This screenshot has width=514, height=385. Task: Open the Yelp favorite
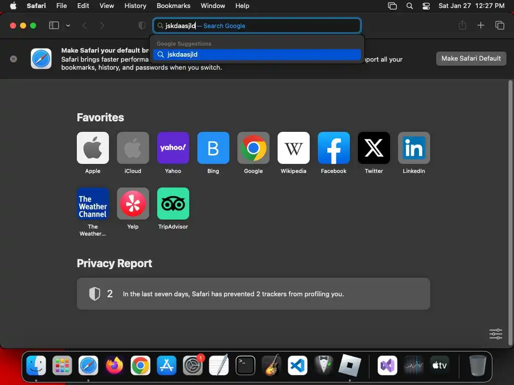(133, 204)
